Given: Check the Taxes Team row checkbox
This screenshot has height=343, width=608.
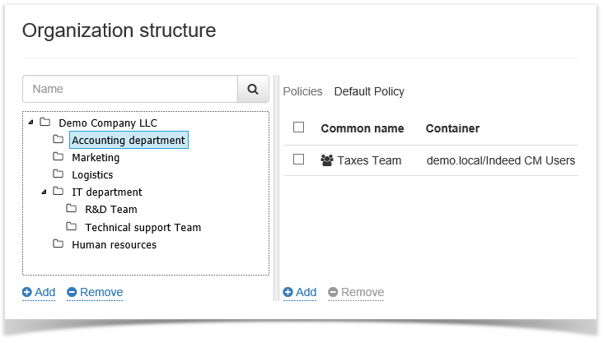Looking at the screenshot, I should pos(299,160).
